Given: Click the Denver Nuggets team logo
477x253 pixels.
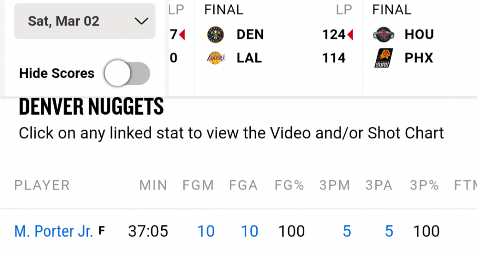Looking at the screenshot, I should click(216, 35).
